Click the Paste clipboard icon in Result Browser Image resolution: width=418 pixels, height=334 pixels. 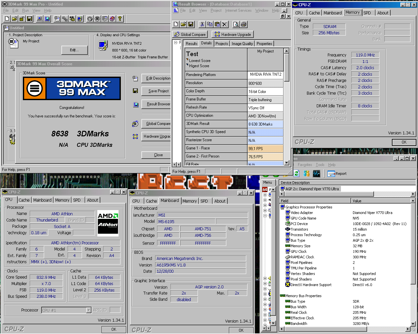coord(217,24)
